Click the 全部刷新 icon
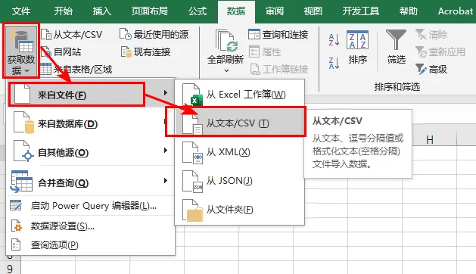 [226, 41]
